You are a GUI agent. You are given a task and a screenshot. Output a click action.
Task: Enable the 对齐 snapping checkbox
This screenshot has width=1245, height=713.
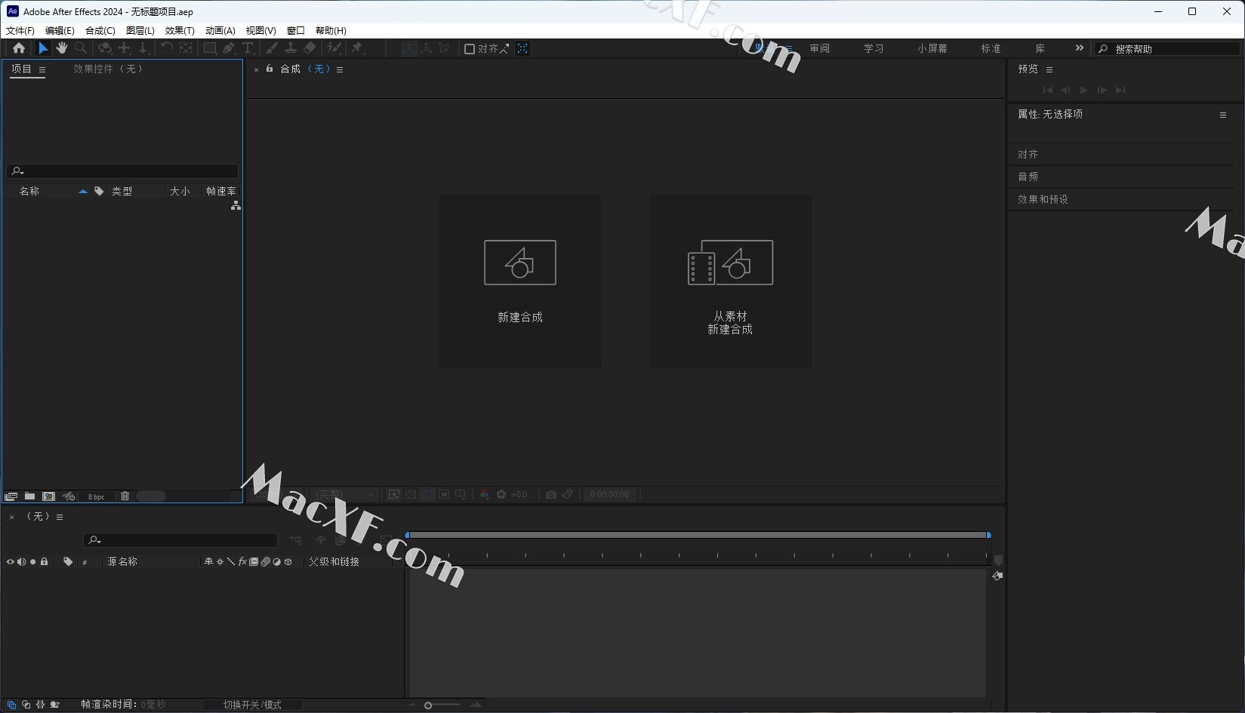pos(470,49)
